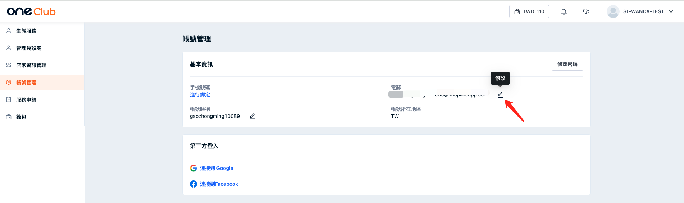
Task: Edit the account nickname with the pencil icon
Action: [252, 116]
